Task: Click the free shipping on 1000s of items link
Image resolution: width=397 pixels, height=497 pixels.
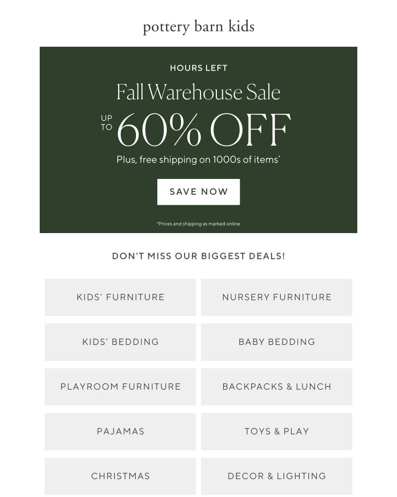Action: click(x=198, y=160)
